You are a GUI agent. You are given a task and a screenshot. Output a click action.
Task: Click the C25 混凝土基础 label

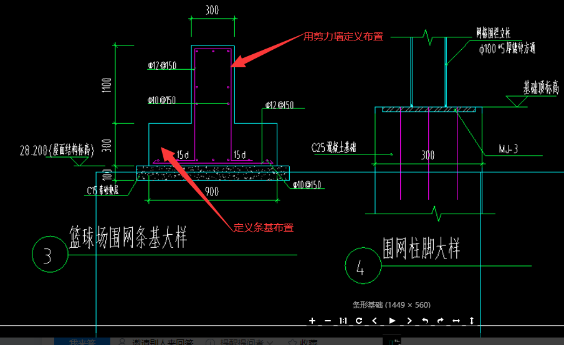[333, 148]
